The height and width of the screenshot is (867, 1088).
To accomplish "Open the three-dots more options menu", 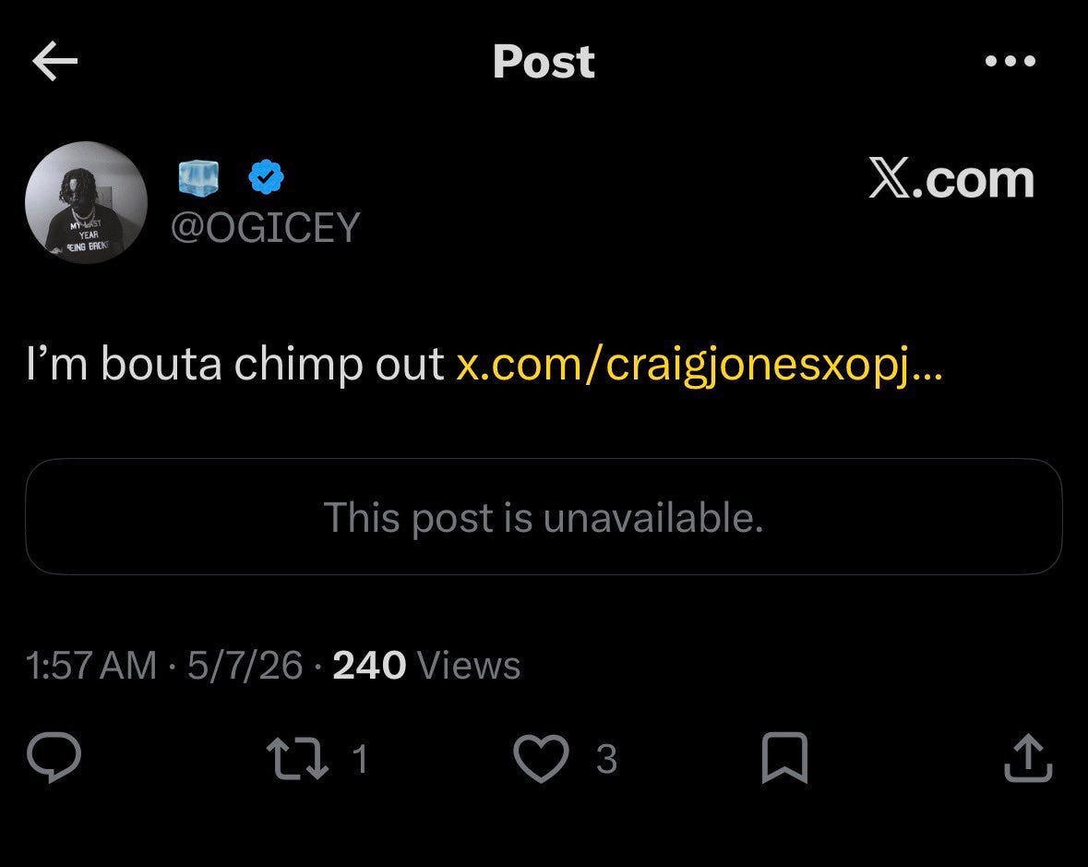I will coord(1010,61).
